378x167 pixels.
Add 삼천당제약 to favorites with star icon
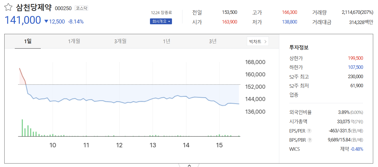[x=8, y=7]
